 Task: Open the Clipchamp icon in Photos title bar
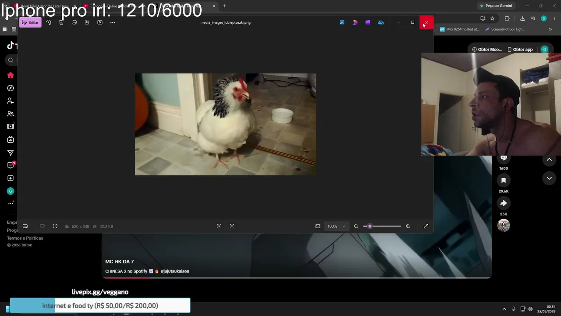368,22
